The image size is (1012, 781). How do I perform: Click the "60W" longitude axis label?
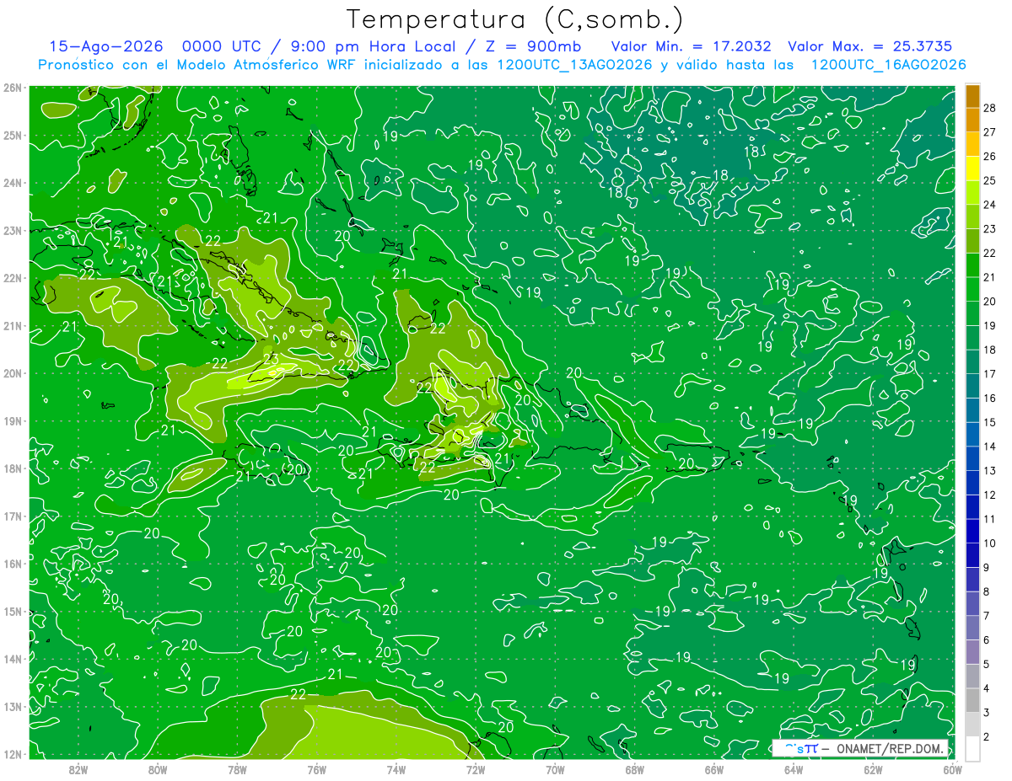(x=952, y=769)
